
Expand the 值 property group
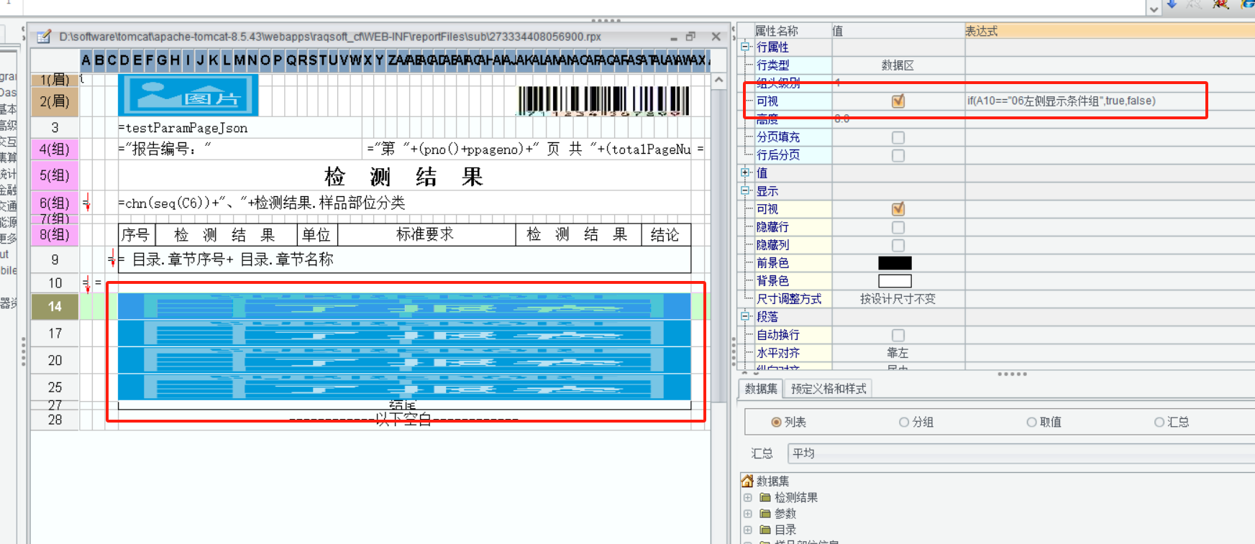[746, 172]
